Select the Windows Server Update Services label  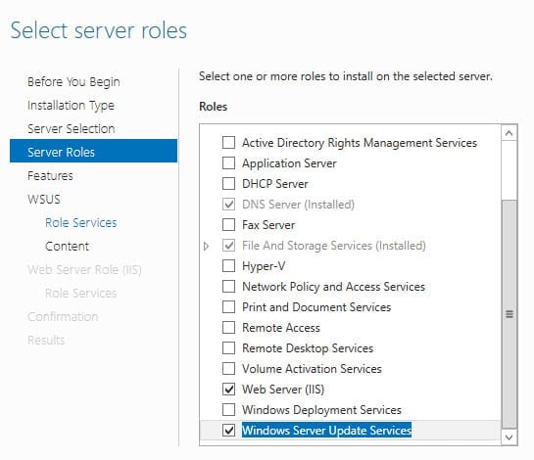pyautogui.click(x=326, y=430)
